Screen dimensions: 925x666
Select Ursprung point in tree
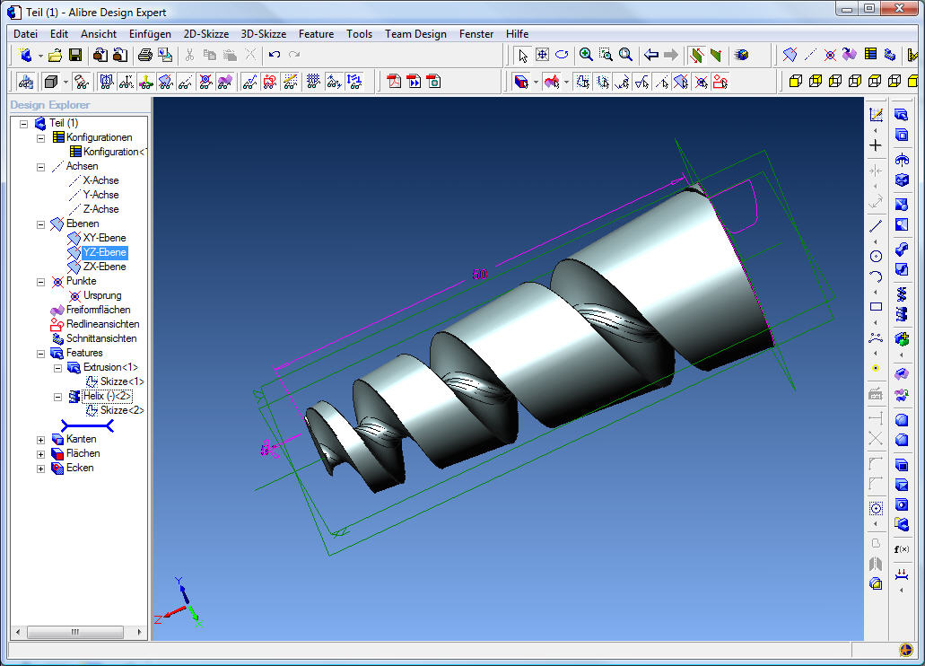(x=102, y=295)
